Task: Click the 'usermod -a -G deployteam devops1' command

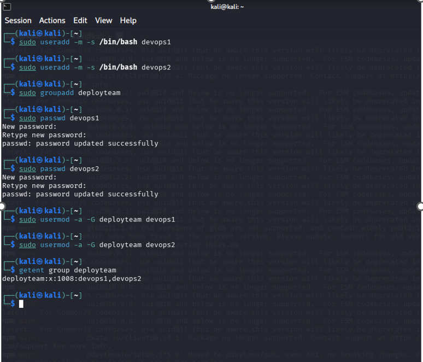Action: pyautogui.click(x=107, y=219)
